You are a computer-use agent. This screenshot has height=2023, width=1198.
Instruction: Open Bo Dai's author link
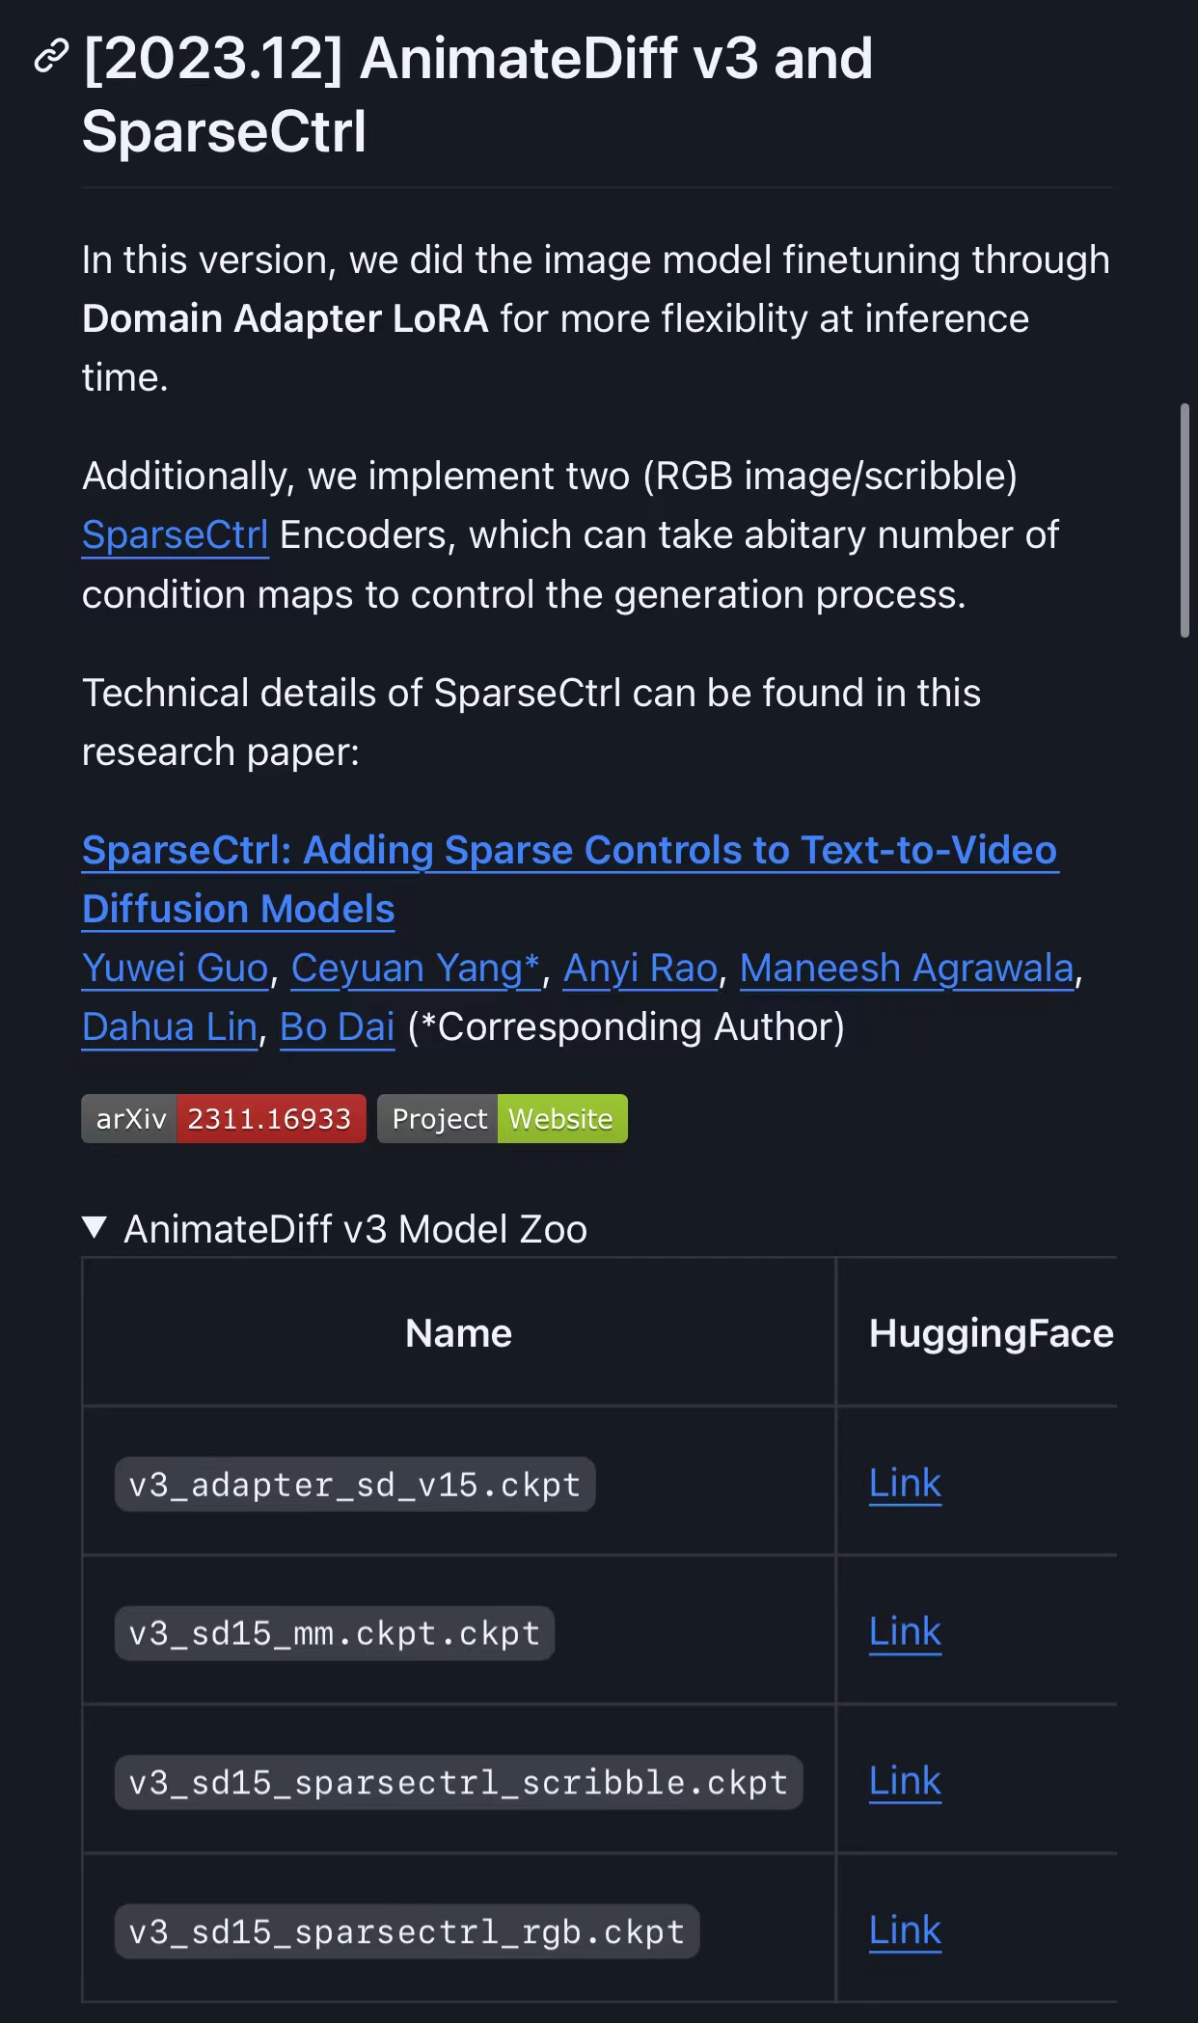click(x=338, y=1026)
